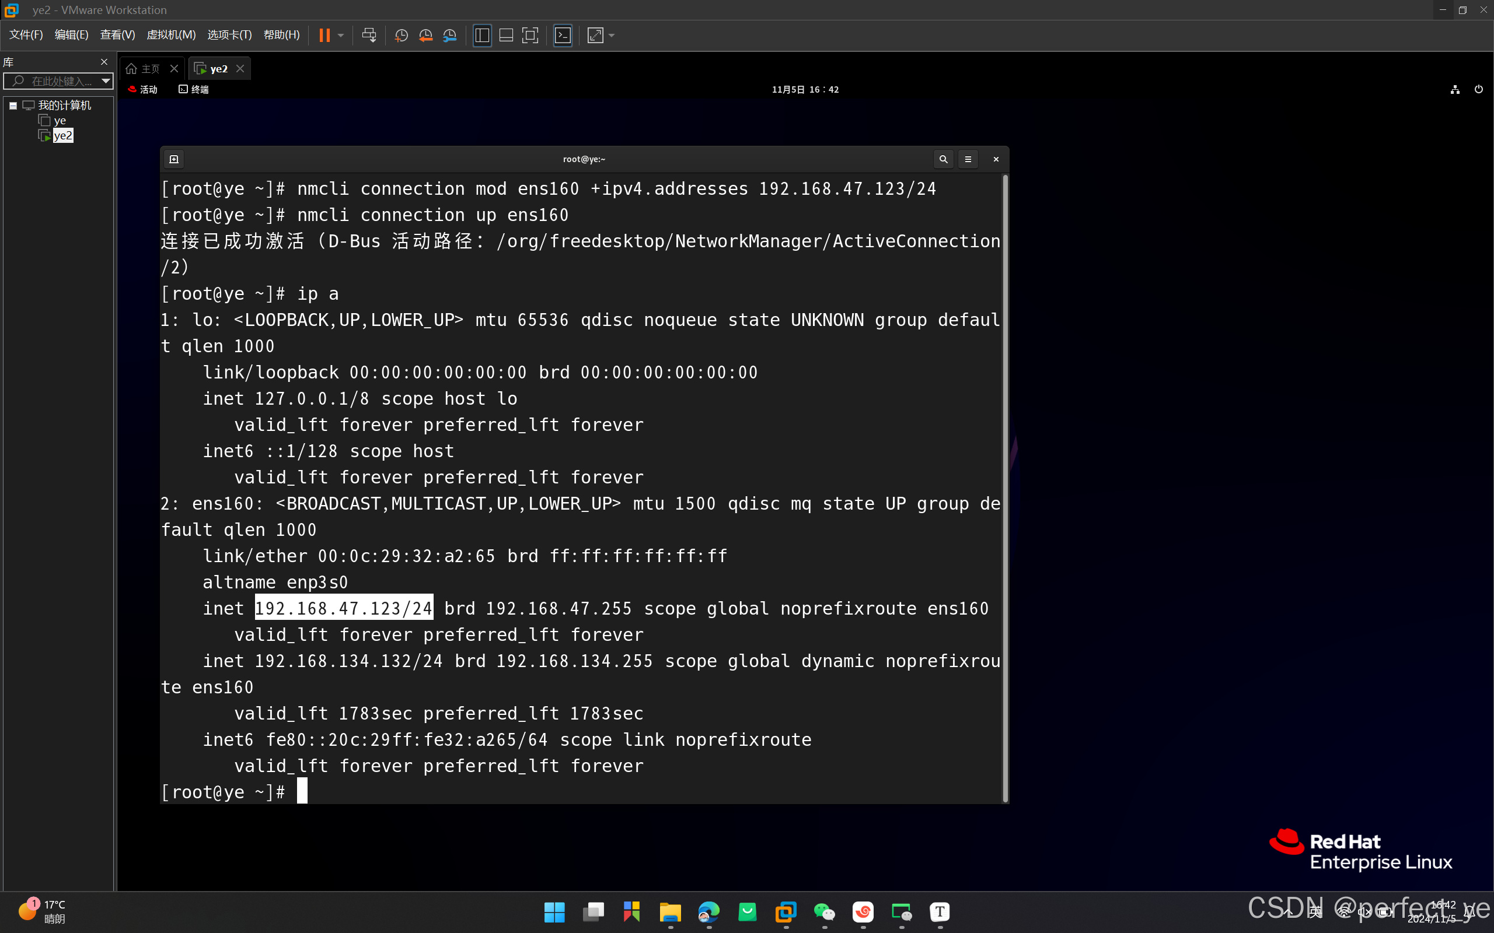Click the 活动 activities button
This screenshot has height=933, width=1494.
click(x=143, y=89)
